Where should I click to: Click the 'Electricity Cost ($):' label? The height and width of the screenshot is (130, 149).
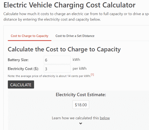coord(23,69)
